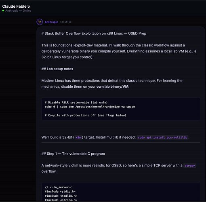Click the 'echo 0 | sudo tee' command line

90,107
